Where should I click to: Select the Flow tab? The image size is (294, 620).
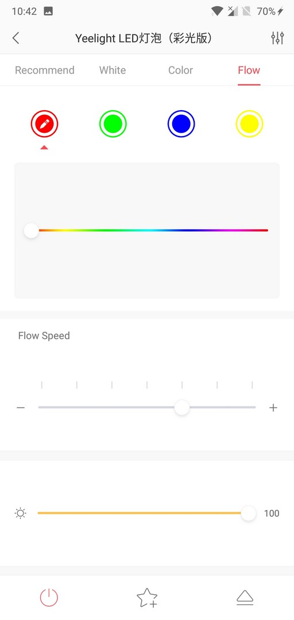point(249,70)
